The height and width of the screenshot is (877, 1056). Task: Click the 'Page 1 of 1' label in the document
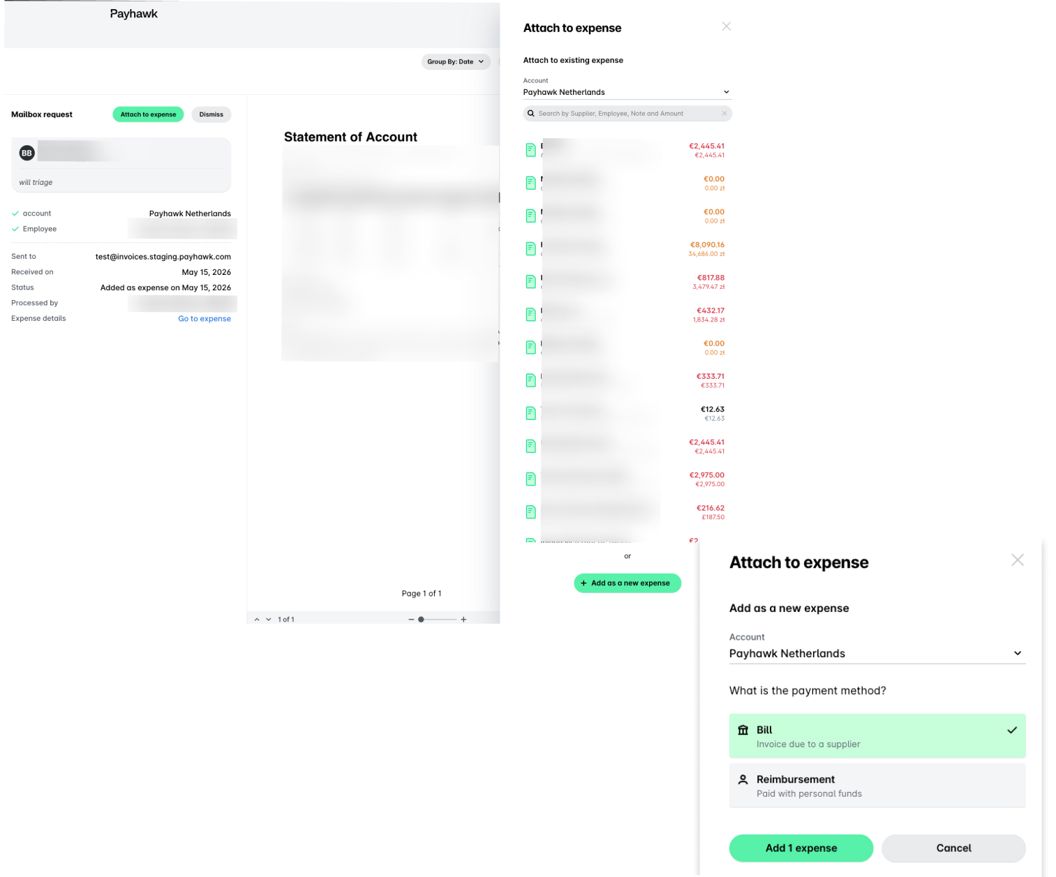(422, 594)
